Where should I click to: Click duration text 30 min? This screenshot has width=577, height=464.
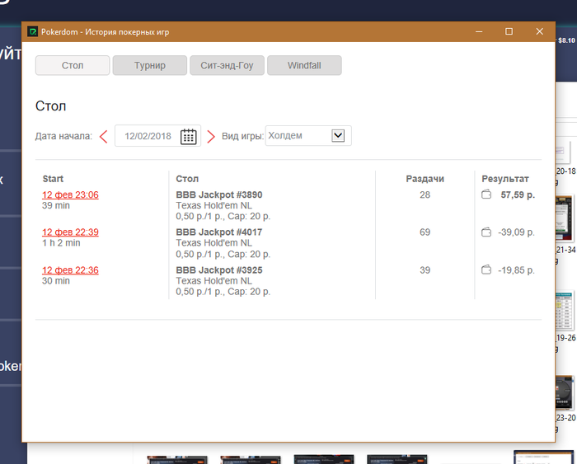point(56,281)
